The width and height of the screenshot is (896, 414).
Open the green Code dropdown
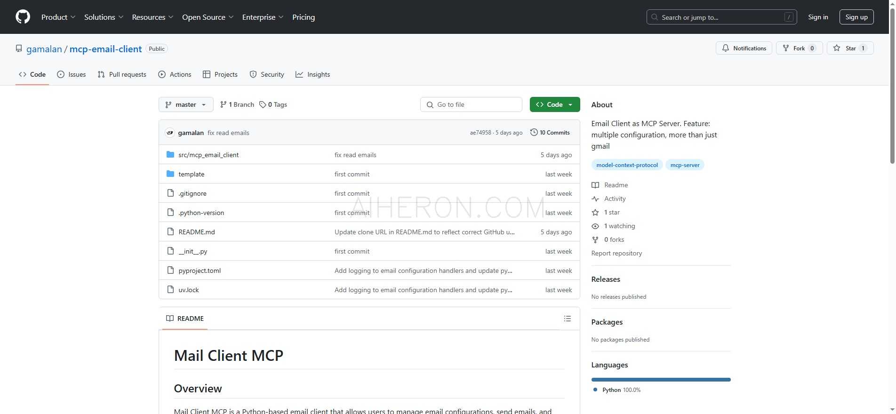[554, 104]
